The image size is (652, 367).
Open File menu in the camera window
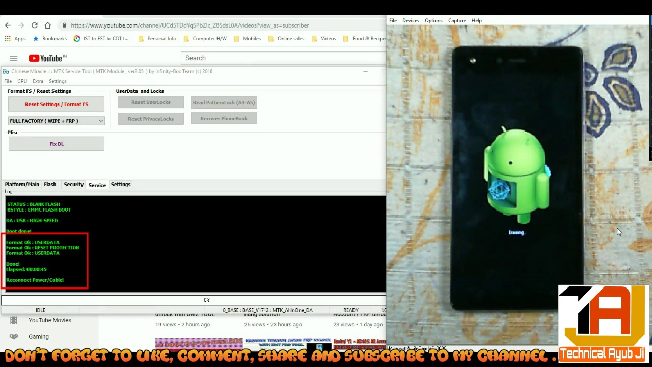[x=393, y=21]
